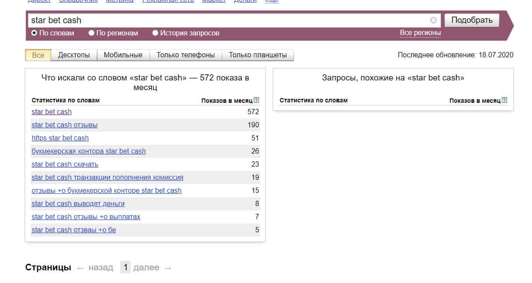The image size is (532, 283).
Task: Open the 'star bet cash скачать' link
Action: tap(65, 164)
